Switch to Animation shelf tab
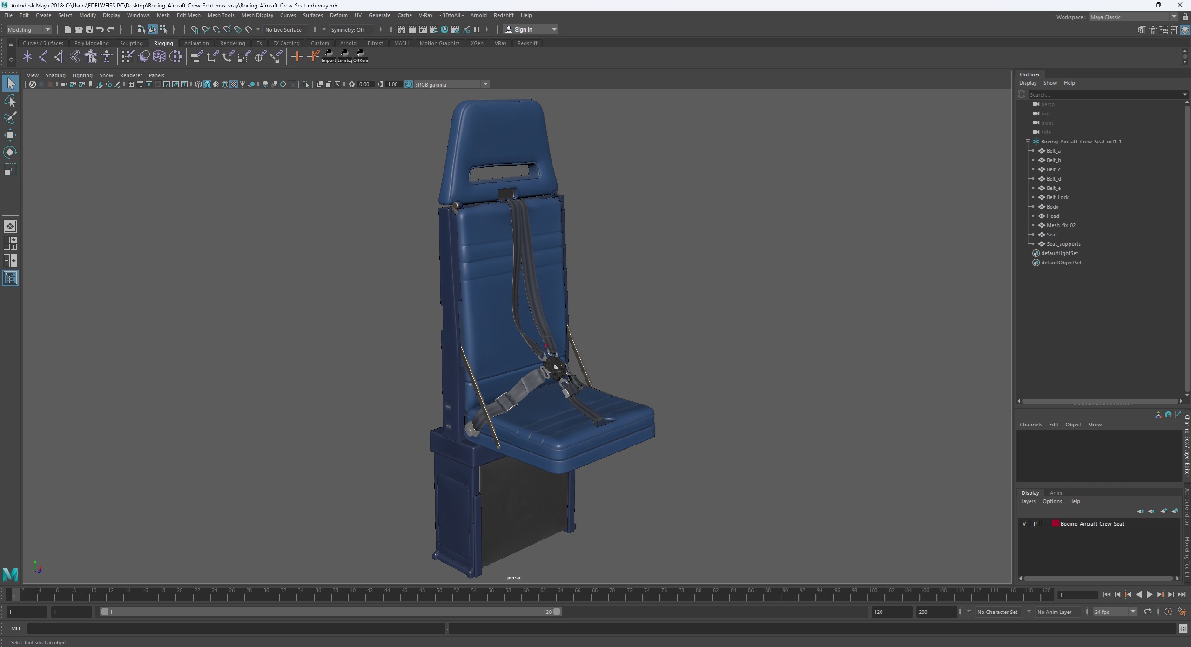The width and height of the screenshot is (1191, 647). (196, 43)
